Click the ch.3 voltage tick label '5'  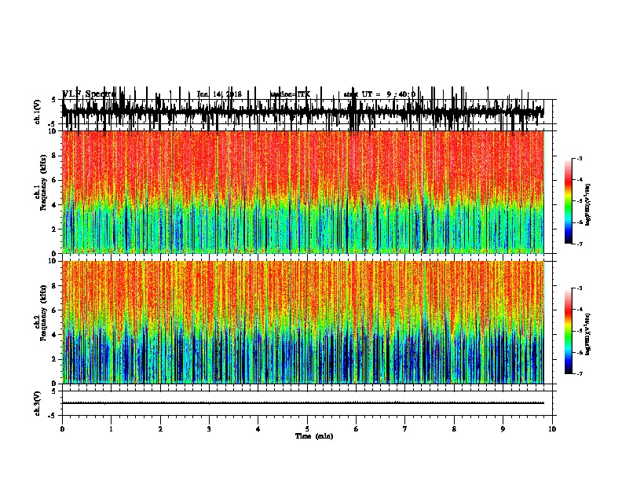pyautogui.click(x=54, y=391)
